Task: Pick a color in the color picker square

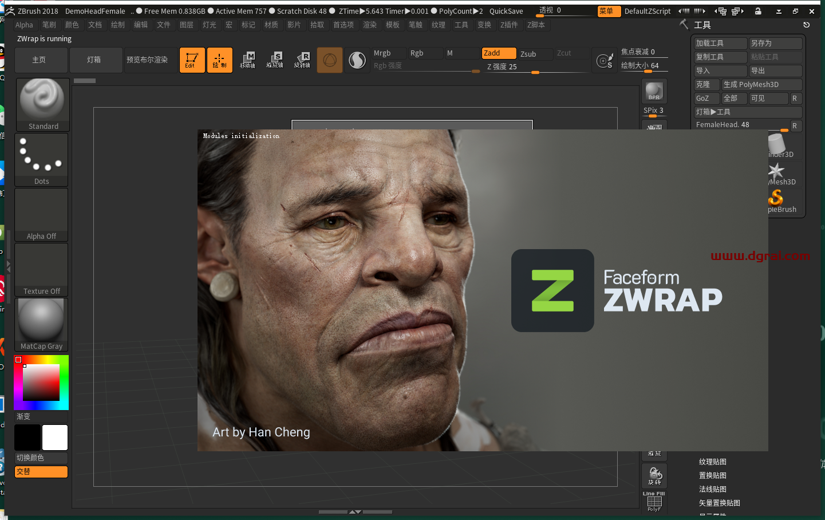Action: pyautogui.click(x=41, y=382)
